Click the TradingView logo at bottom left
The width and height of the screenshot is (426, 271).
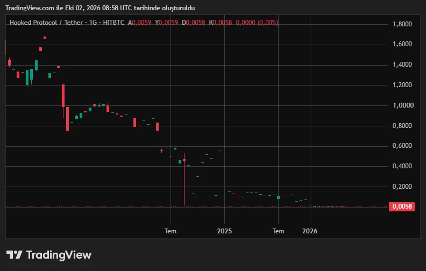pyautogui.click(x=49, y=255)
